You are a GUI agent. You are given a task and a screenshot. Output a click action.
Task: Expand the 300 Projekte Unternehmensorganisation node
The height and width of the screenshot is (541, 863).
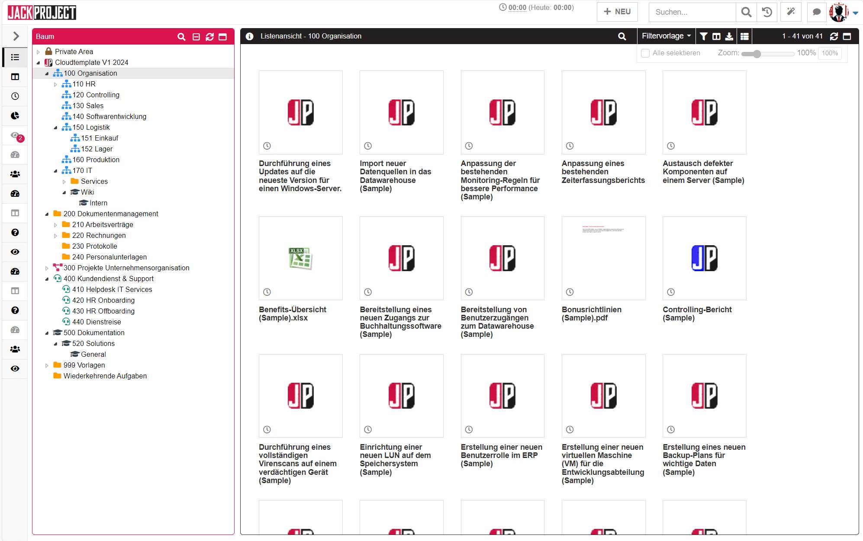pos(47,268)
